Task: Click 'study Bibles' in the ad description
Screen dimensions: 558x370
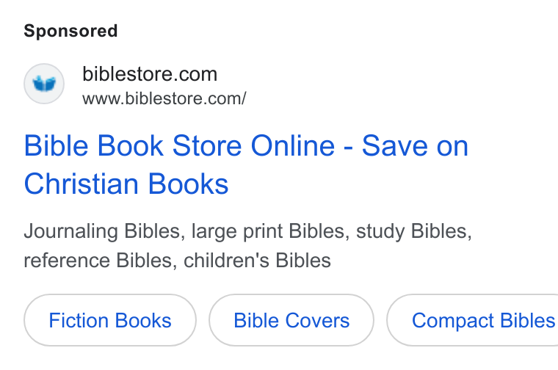Action: tap(412, 231)
